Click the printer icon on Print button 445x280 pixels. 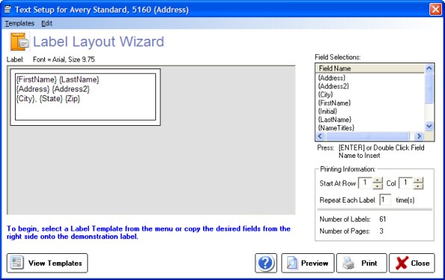348,263
